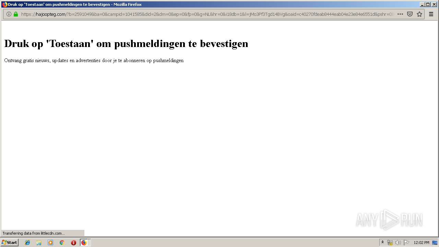
Task: Click the 12:02 PM system clock
Action: pos(422,243)
